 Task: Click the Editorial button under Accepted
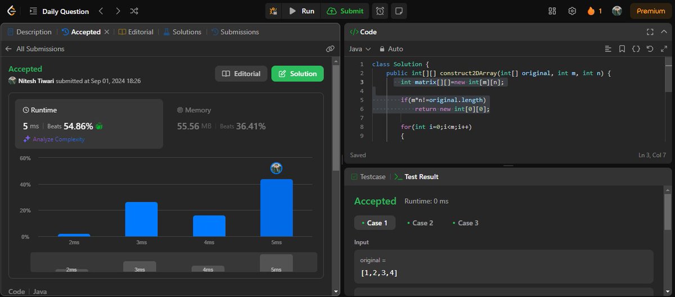241,74
